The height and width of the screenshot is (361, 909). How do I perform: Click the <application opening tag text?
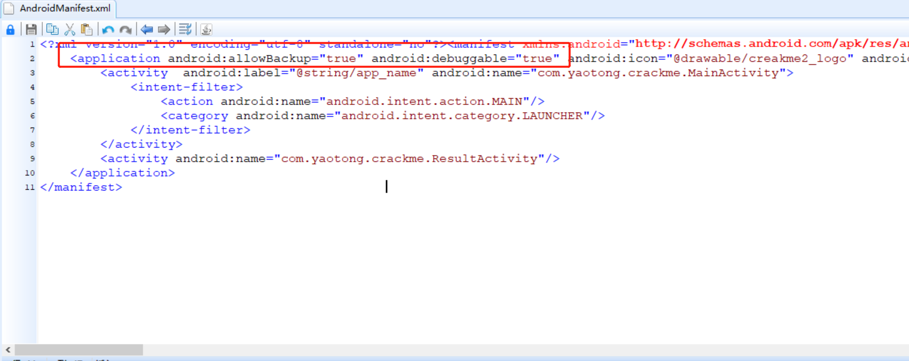[x=115, y=59]
